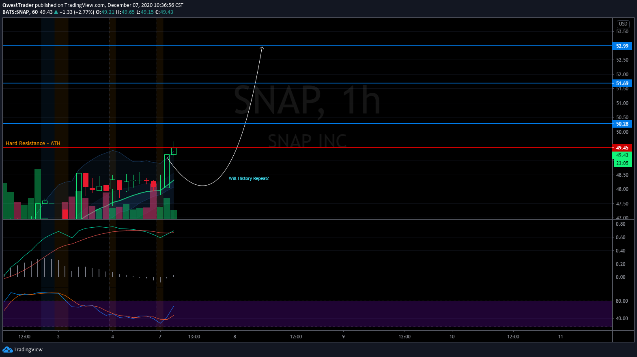Image resolution: width=637 pixels, height=357 pixels.
Task: Click the 80.00 stochastic axis label
Action: (x=622, y=301)
